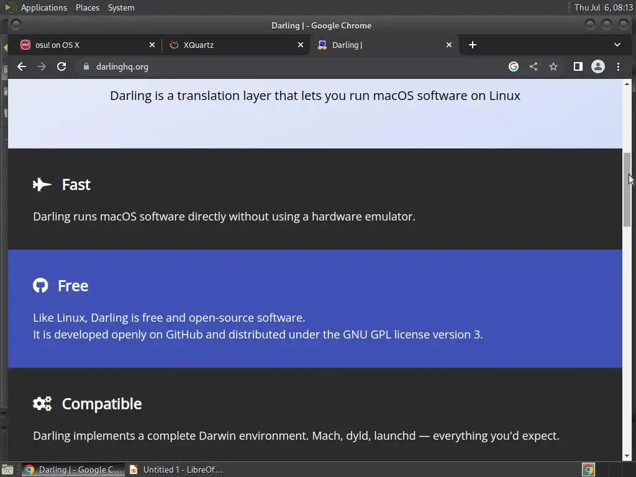Viewport: 636px width, 477px height.
Task: Go back to the previous page
Action: pyautogui.click(x=22, y=66)
